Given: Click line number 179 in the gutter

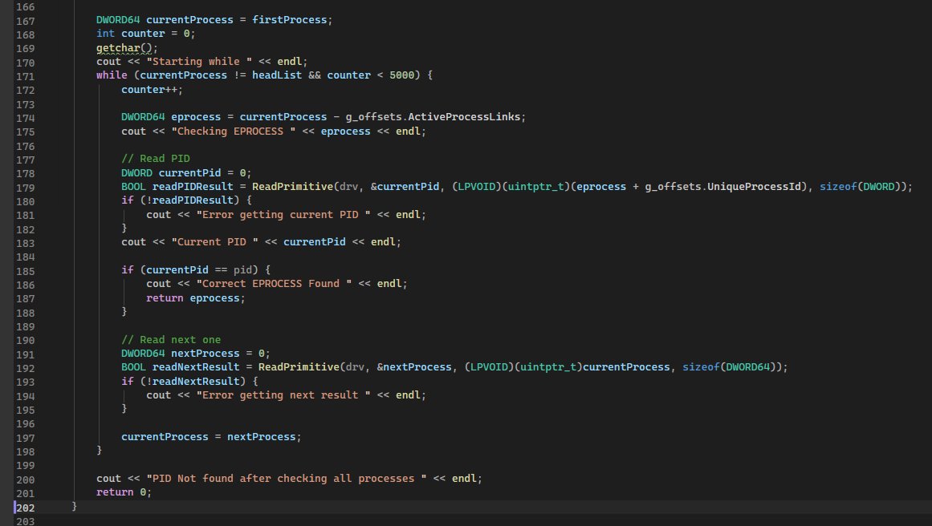Looking at the screenshot, I should pyautogui.click(x=25, y=188).
